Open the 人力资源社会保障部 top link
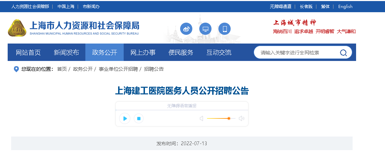 30,7
